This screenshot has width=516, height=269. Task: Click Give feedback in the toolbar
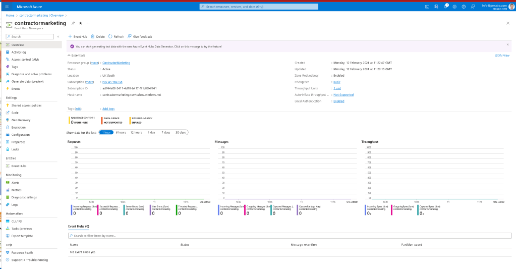pos(140,36)
